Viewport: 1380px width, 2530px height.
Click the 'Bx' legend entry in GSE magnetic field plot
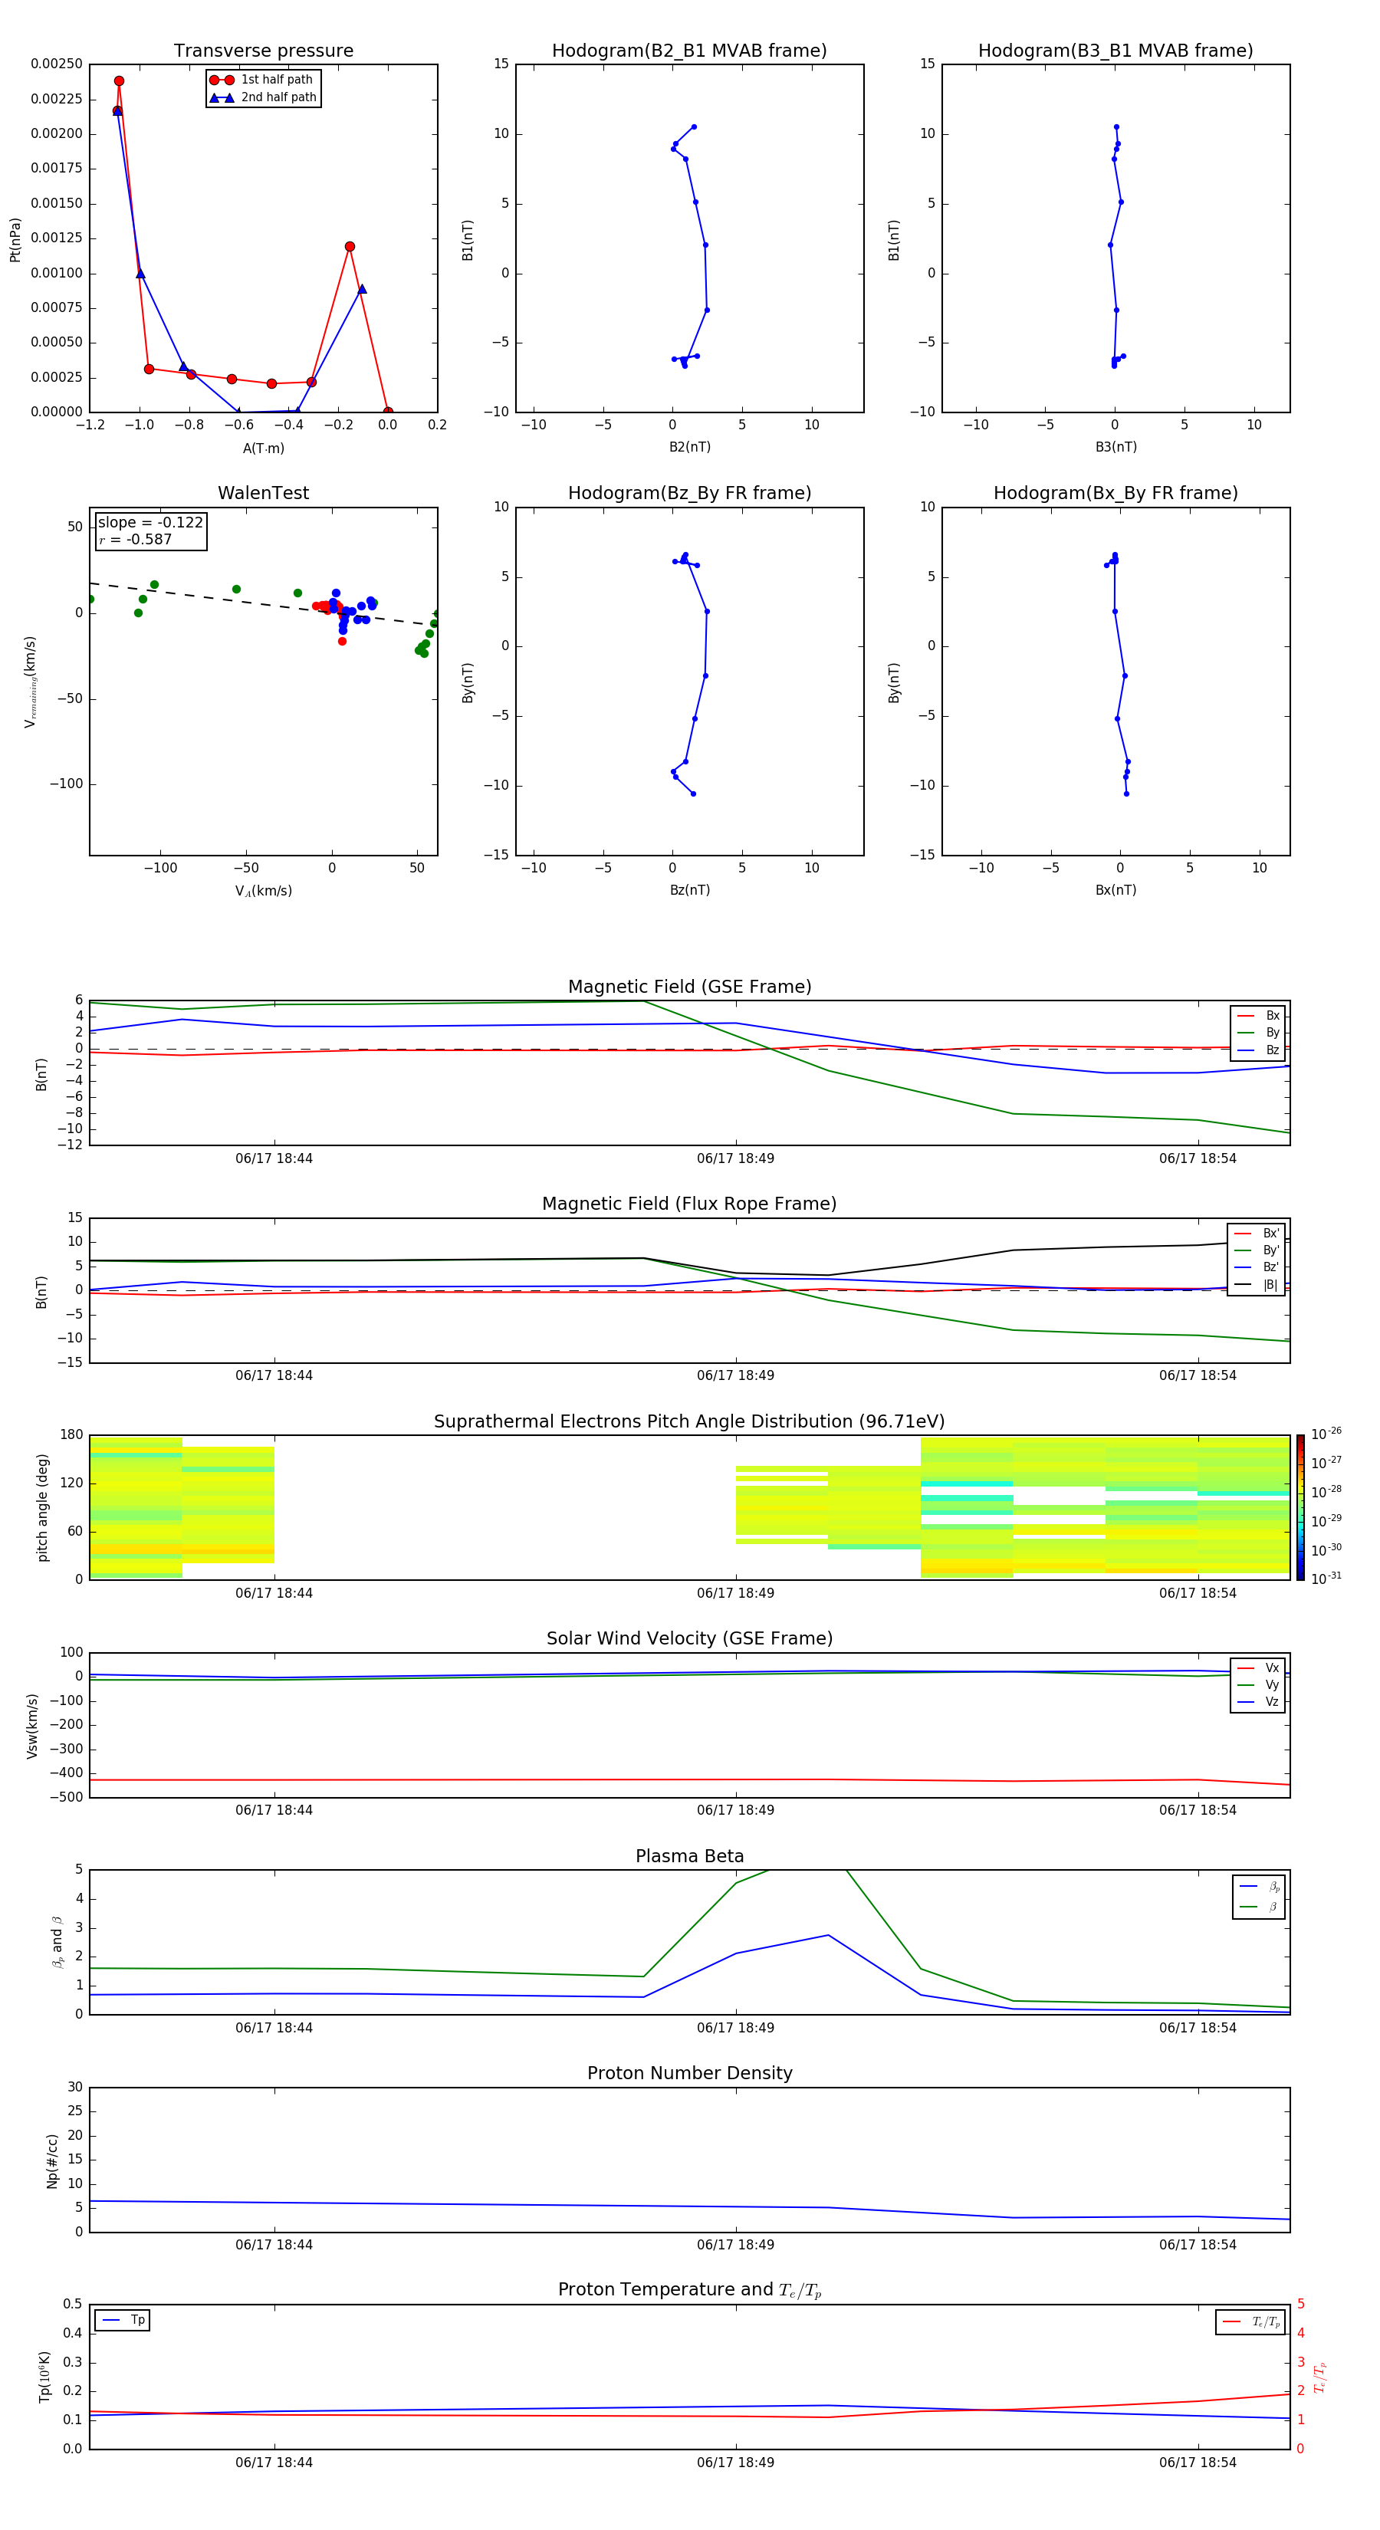pos(1258,1016)
